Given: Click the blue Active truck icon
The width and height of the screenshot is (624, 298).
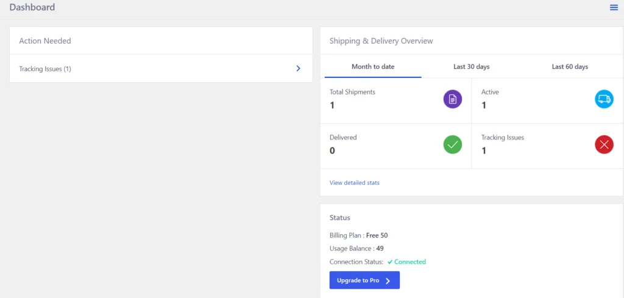Looking at the screenshot, I should pyautogui.click(x=604, y=99).
